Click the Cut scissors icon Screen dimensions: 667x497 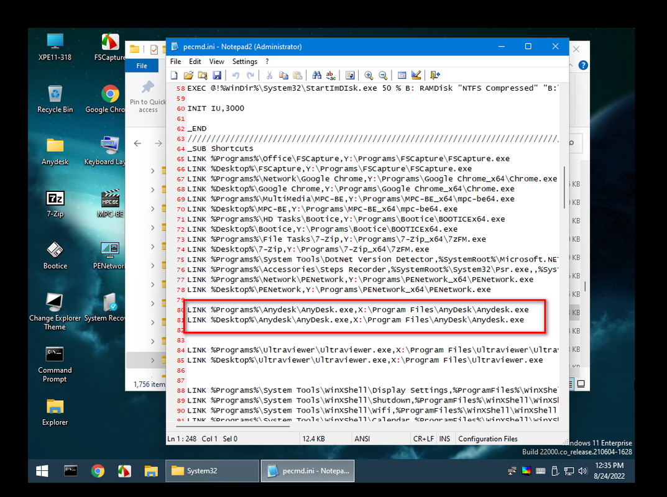[269, 75]
